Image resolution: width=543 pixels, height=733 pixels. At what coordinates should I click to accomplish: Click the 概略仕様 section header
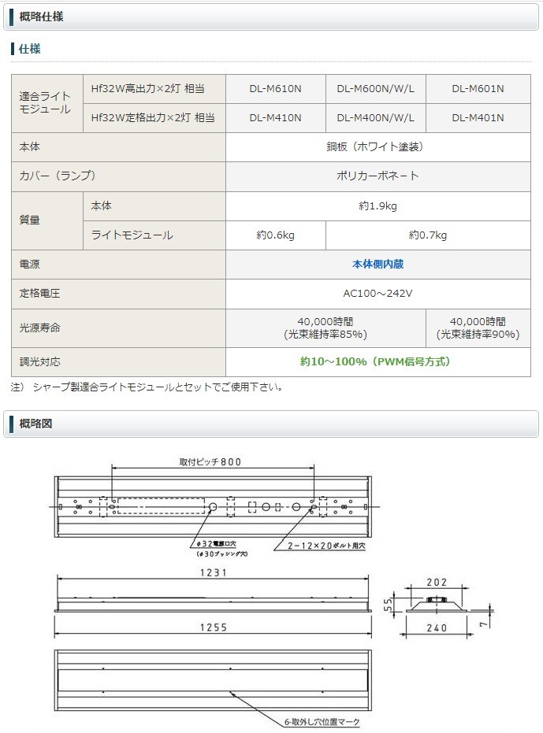pyautogui.click(x=271, y=17)
